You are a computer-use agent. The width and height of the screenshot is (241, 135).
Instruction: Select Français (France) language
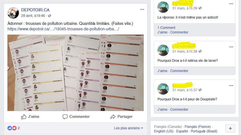pyautogui.click(x=197, y=126)
